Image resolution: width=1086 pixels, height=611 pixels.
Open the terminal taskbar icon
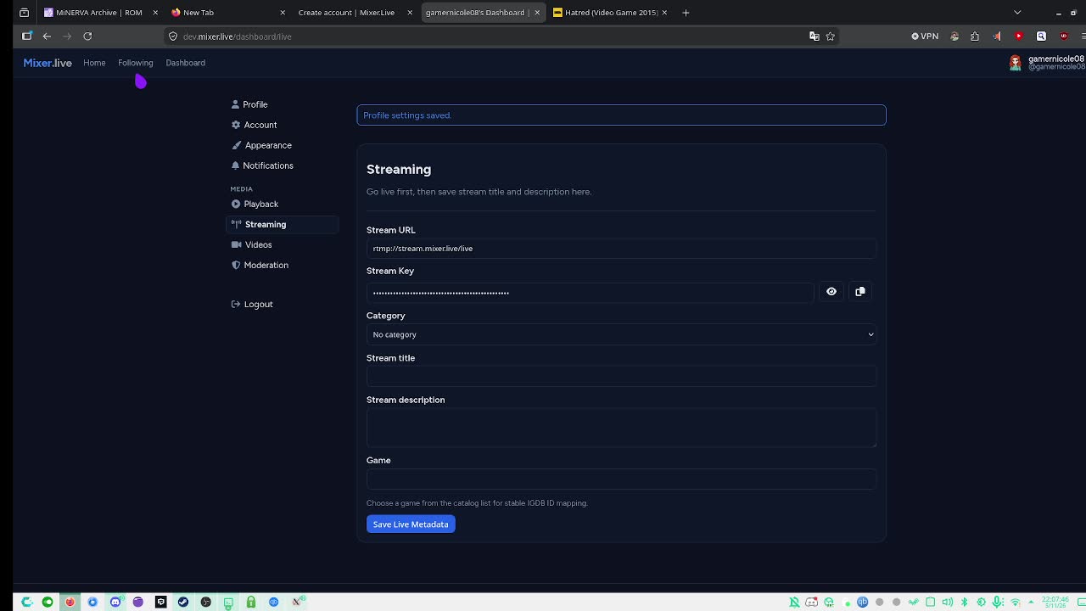coord(228,602)
